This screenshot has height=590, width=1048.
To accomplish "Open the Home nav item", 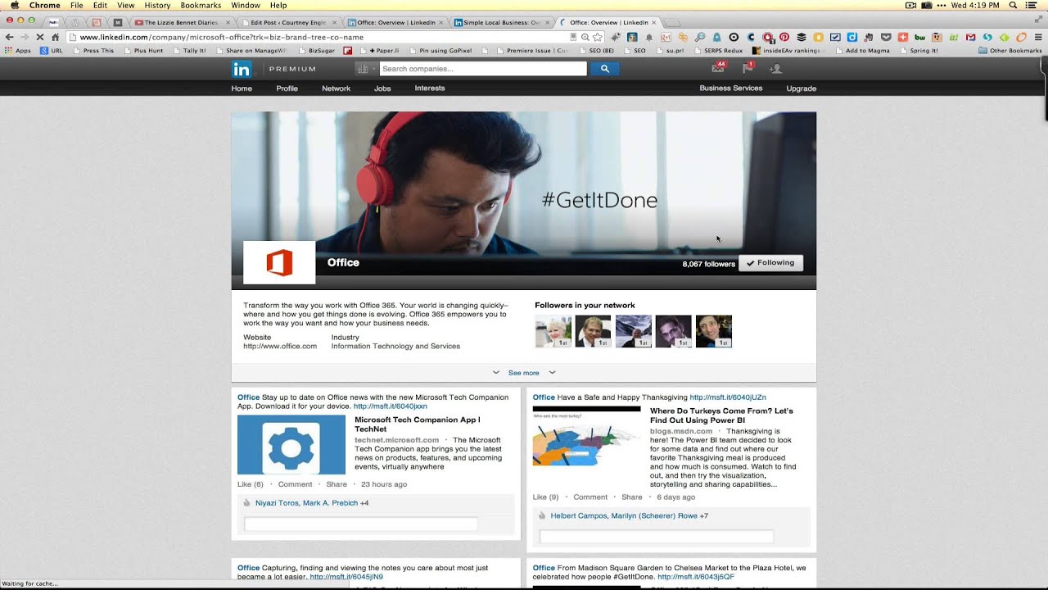I will tap(242, 88).
